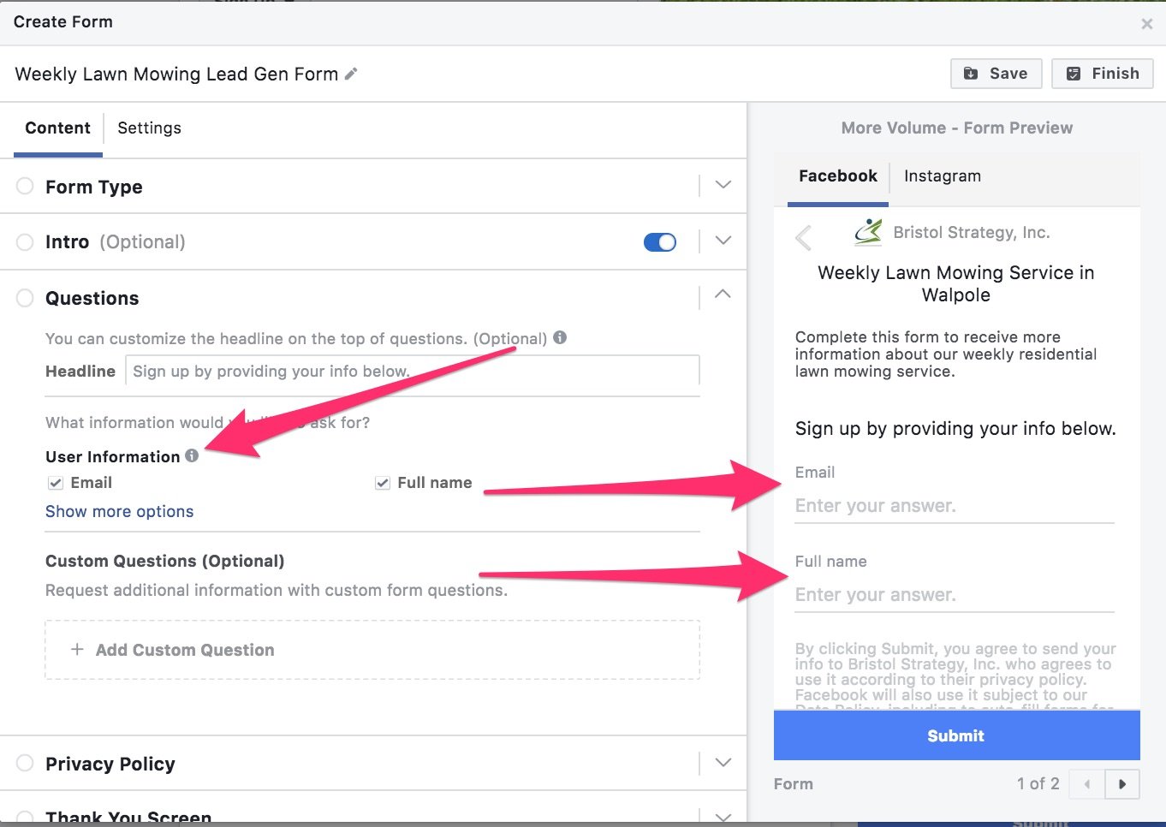Save the lead gen form

[x=996, y=74]
